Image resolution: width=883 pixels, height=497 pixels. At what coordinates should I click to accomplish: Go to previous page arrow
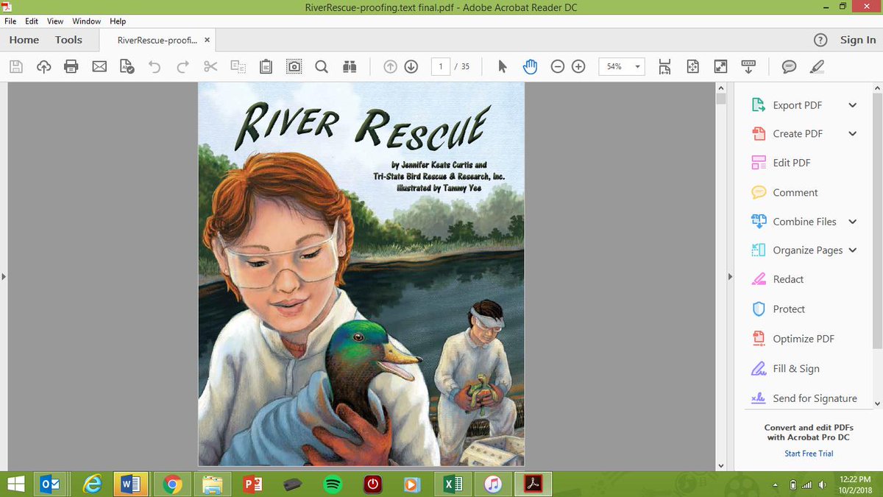pos(391,67)
